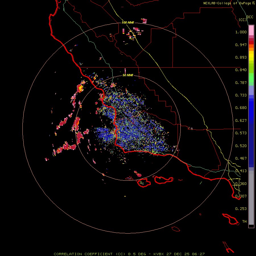The width and height of the screenshot is (256, 256).
Task: Click the 06:27 timestamp in caption
Action: tap(198, 254)
